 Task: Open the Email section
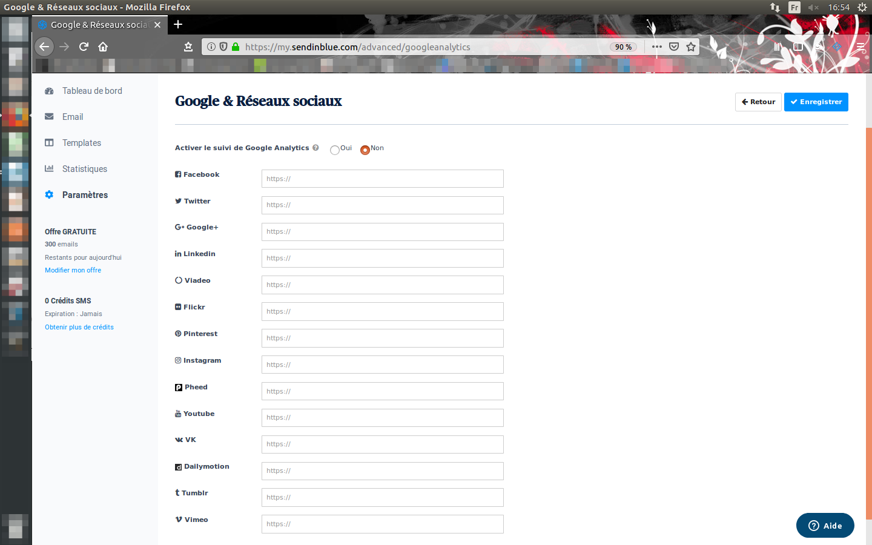pos(73,117)
